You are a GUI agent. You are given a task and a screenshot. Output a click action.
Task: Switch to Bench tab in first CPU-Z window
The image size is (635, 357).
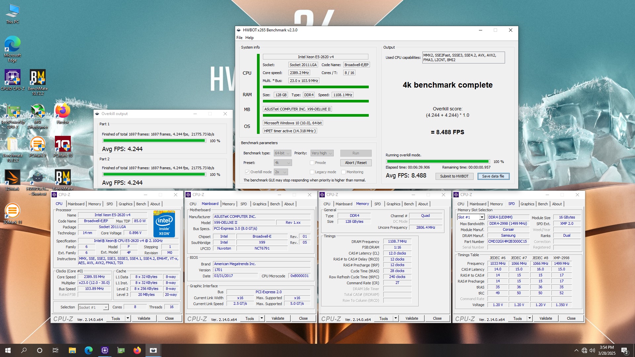(x=141, y=204)
